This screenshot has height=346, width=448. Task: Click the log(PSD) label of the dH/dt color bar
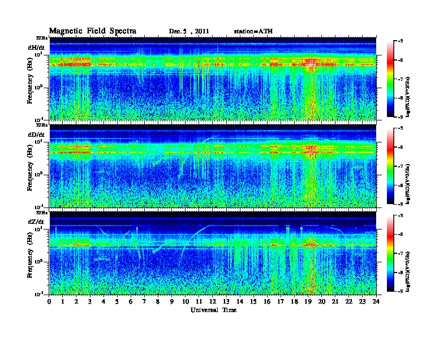point(408,97)
